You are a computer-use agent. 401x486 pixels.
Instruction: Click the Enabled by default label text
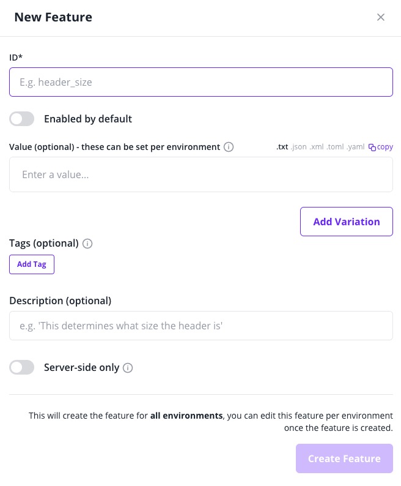(88, 119)
